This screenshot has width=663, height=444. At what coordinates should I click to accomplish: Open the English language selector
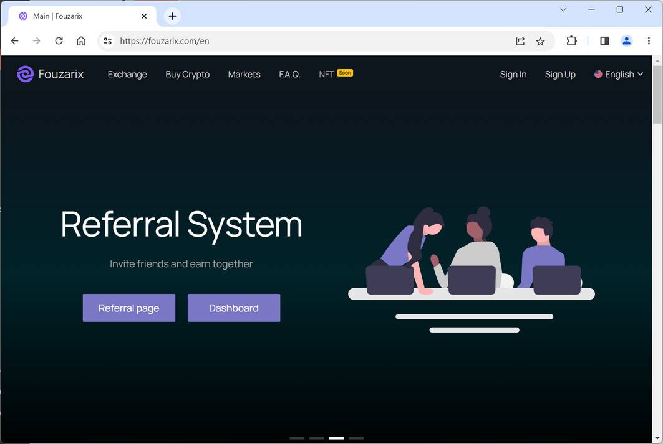[618, 74]
